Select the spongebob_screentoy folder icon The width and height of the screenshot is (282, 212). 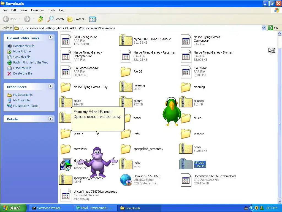126,149
